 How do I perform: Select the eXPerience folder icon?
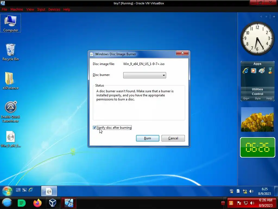click(x=11, y=81)
